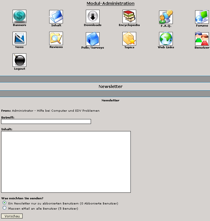Screen dimensions: 210x221
Task: Click the Topics text link
Action: coord(129,47)
